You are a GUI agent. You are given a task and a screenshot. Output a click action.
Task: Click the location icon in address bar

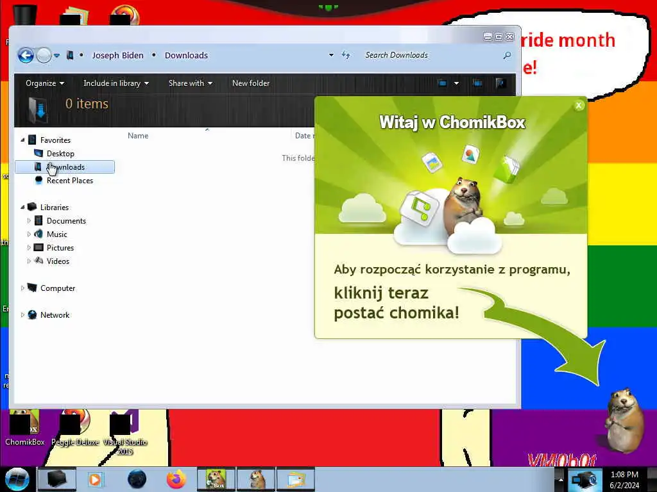click(70, 55)
